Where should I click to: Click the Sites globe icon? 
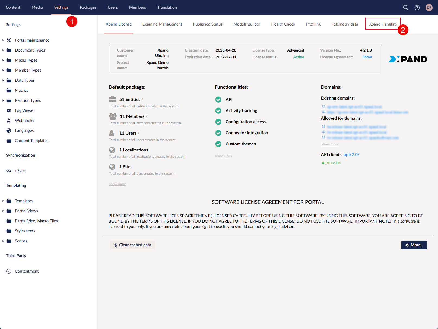tap(112, 167)
